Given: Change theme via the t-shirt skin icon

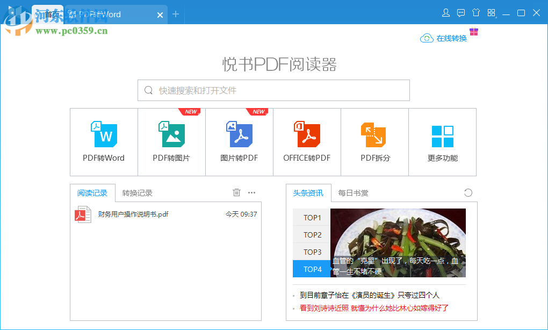Looking at the screenshot, I should 475,12.
